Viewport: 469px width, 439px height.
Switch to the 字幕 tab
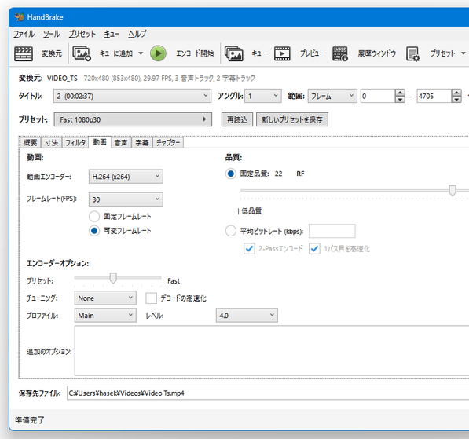point(142,143)
